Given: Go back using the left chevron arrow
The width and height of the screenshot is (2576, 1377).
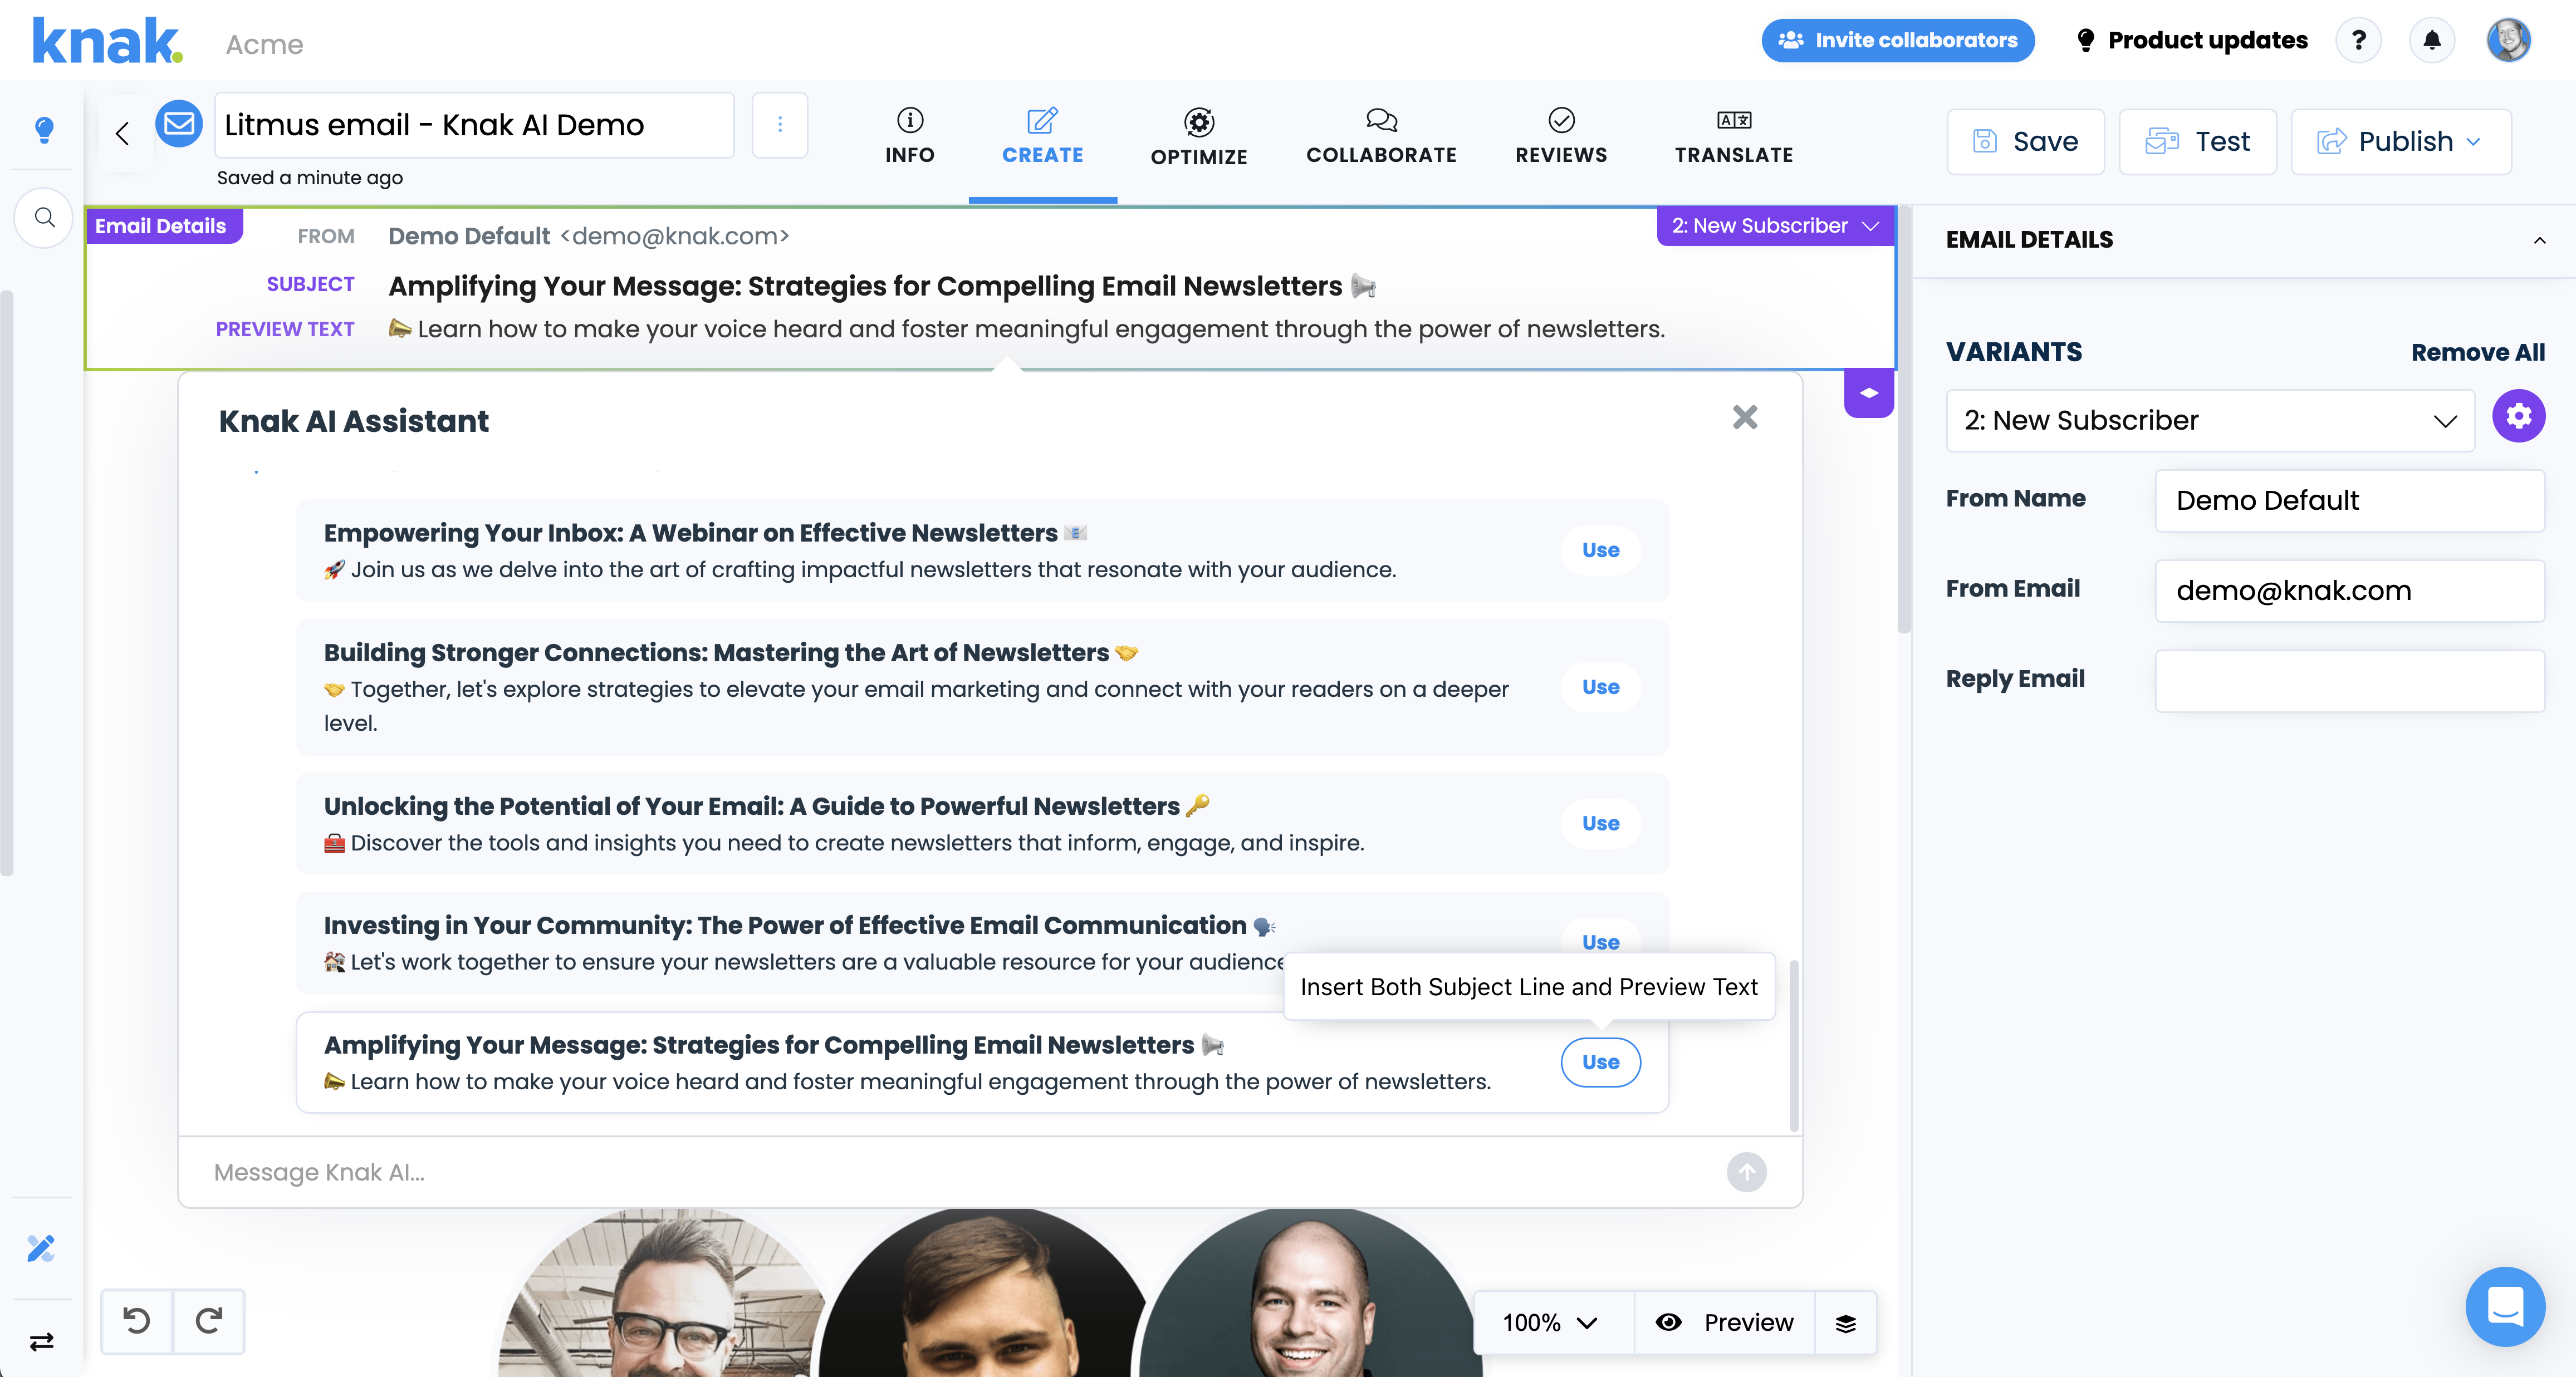Looking at the screenshot, I should (123, 133).
